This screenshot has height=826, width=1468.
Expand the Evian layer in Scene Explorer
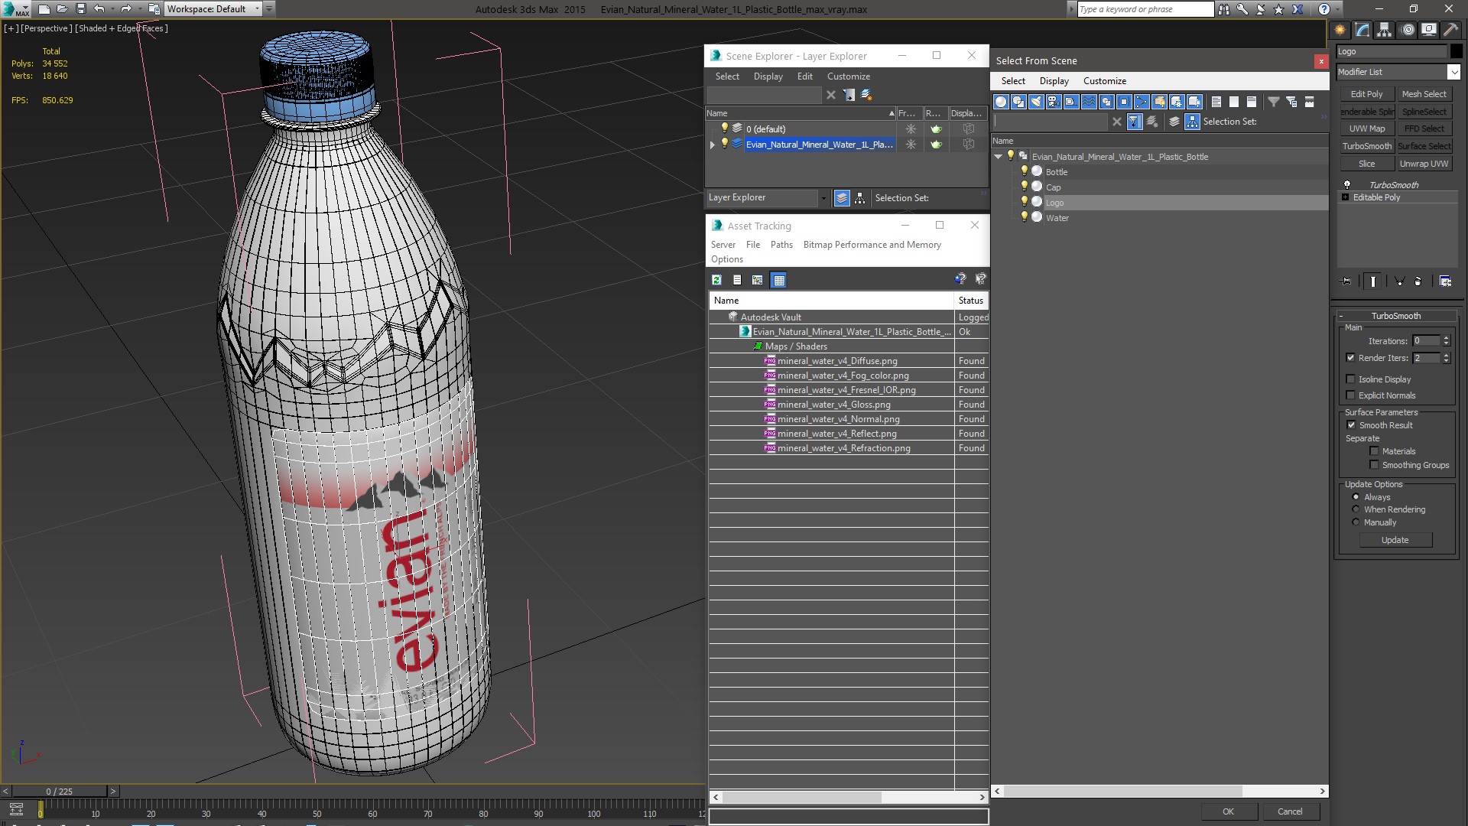click(x=713, y=145)
